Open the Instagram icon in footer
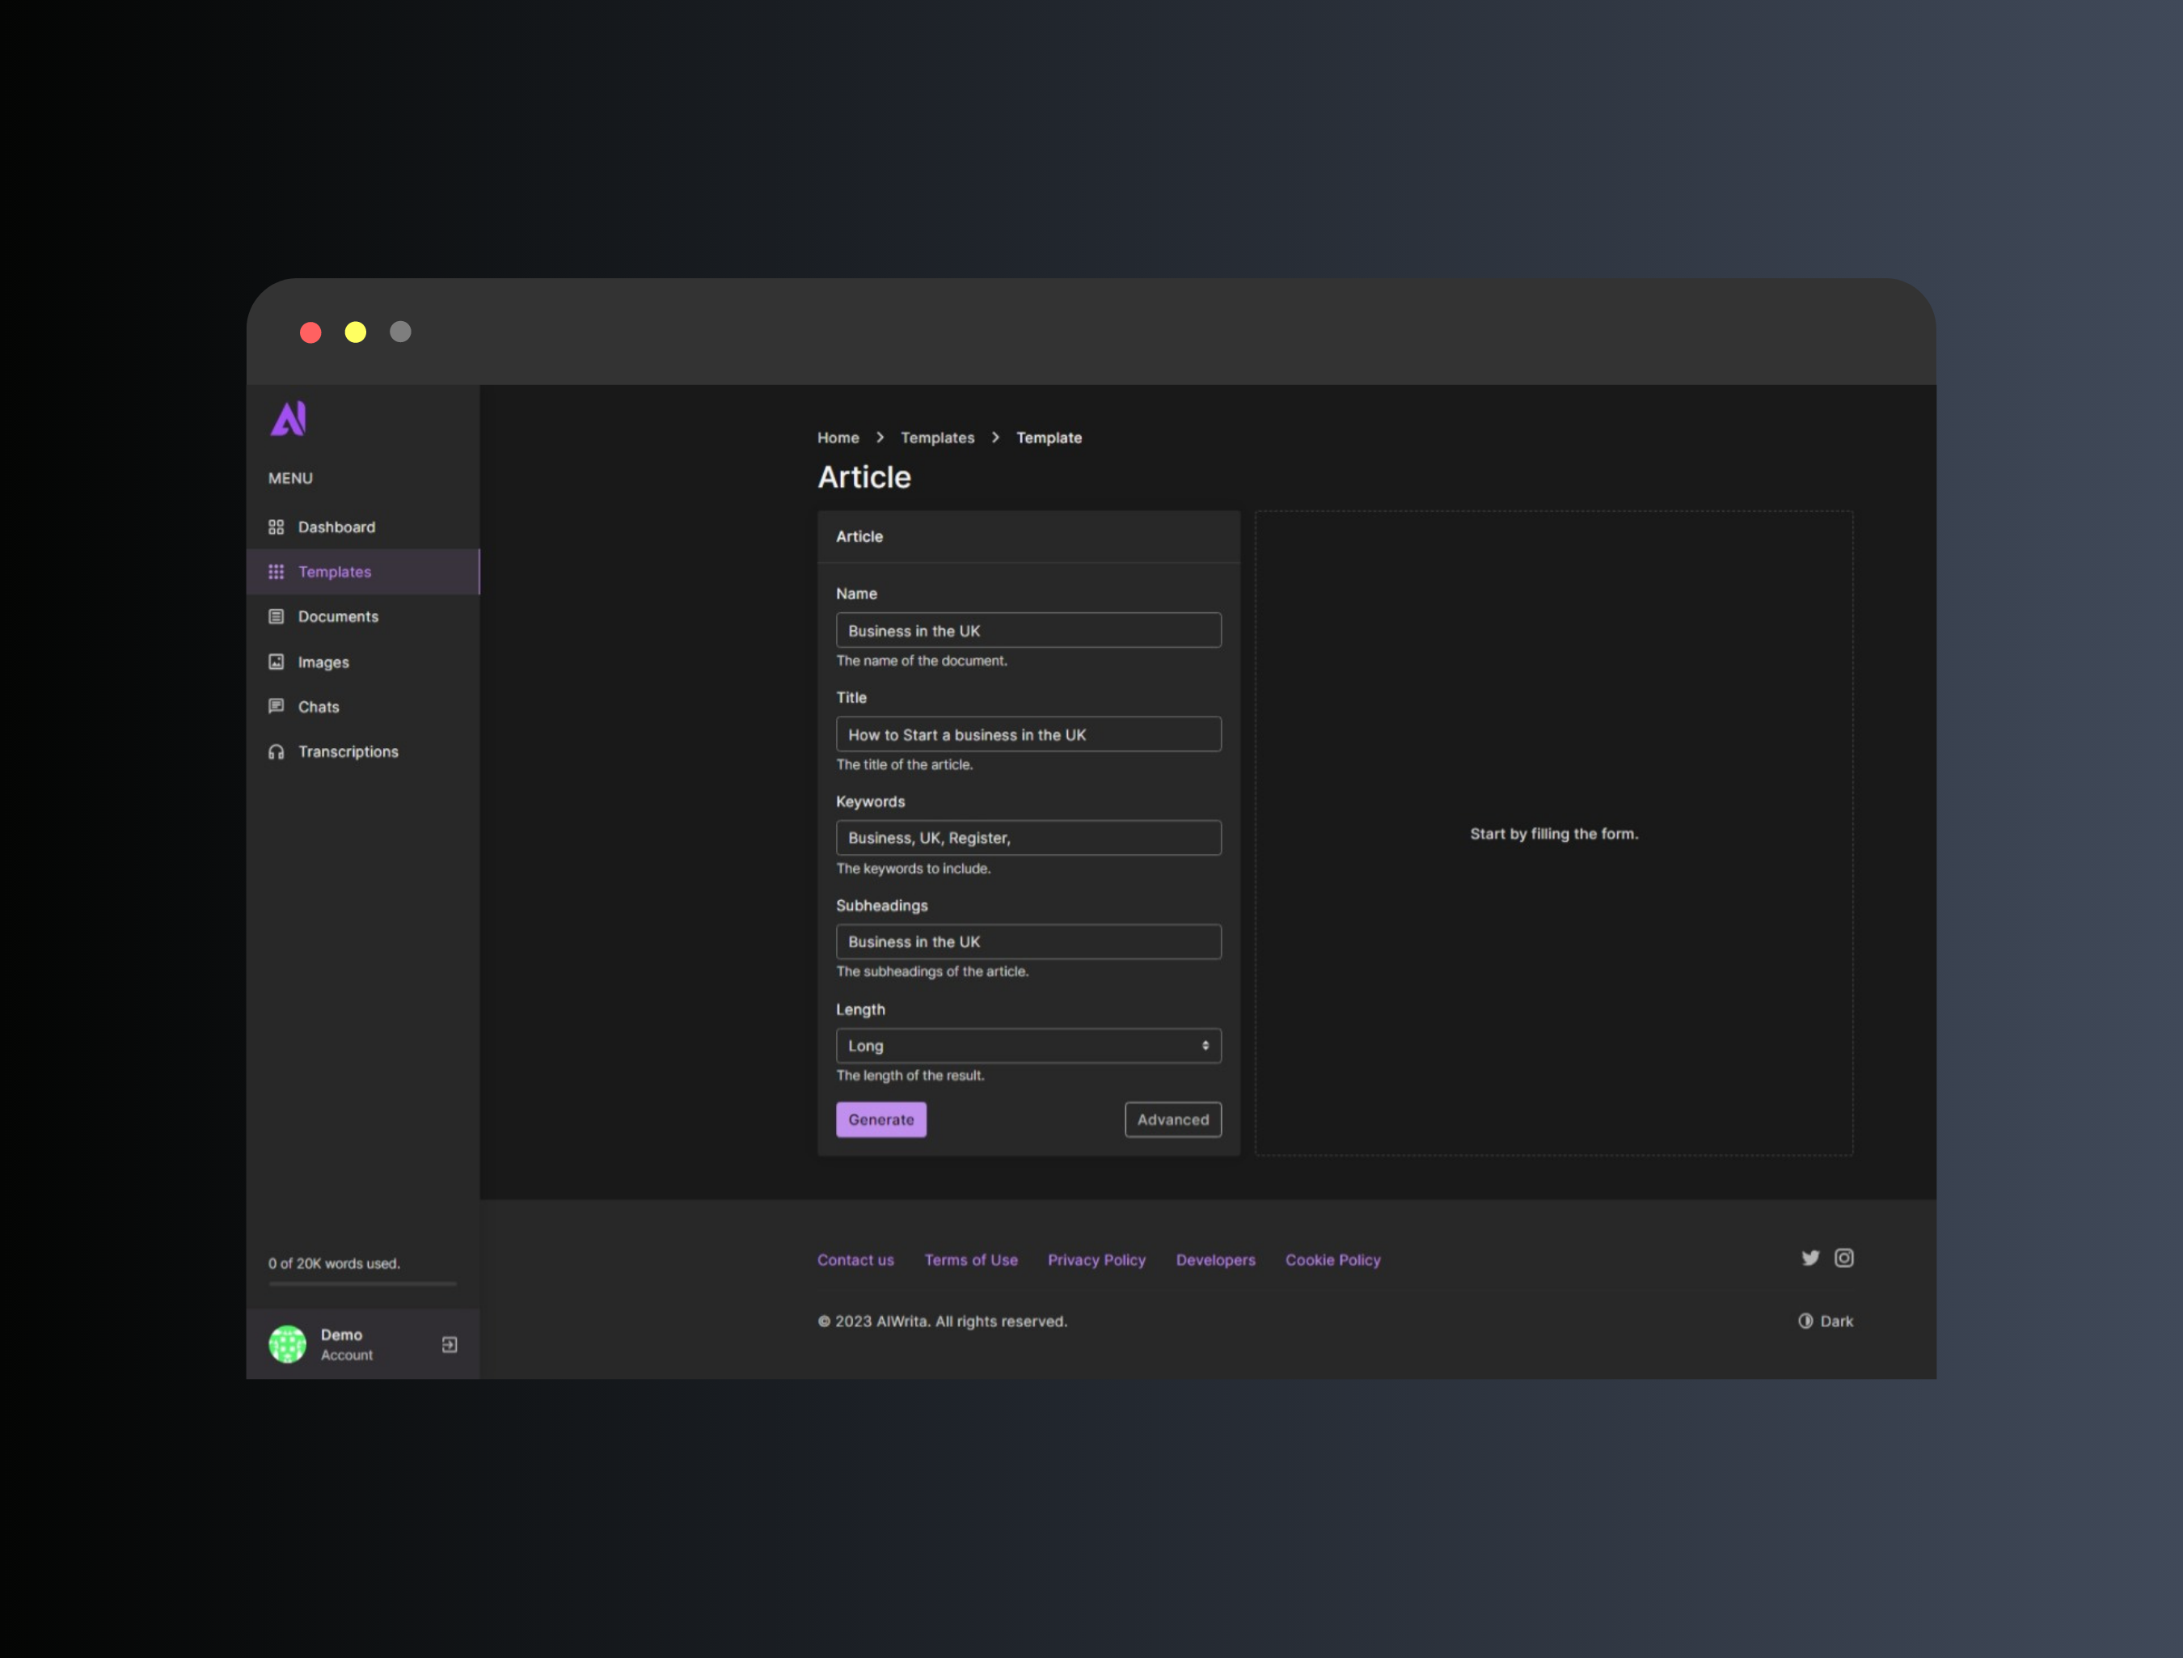This screenshot has height=1658, width=2183. 1843,1258
